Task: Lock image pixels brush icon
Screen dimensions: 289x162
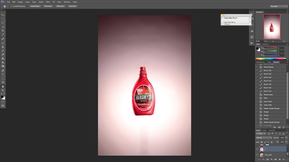Action: [265, 142]
